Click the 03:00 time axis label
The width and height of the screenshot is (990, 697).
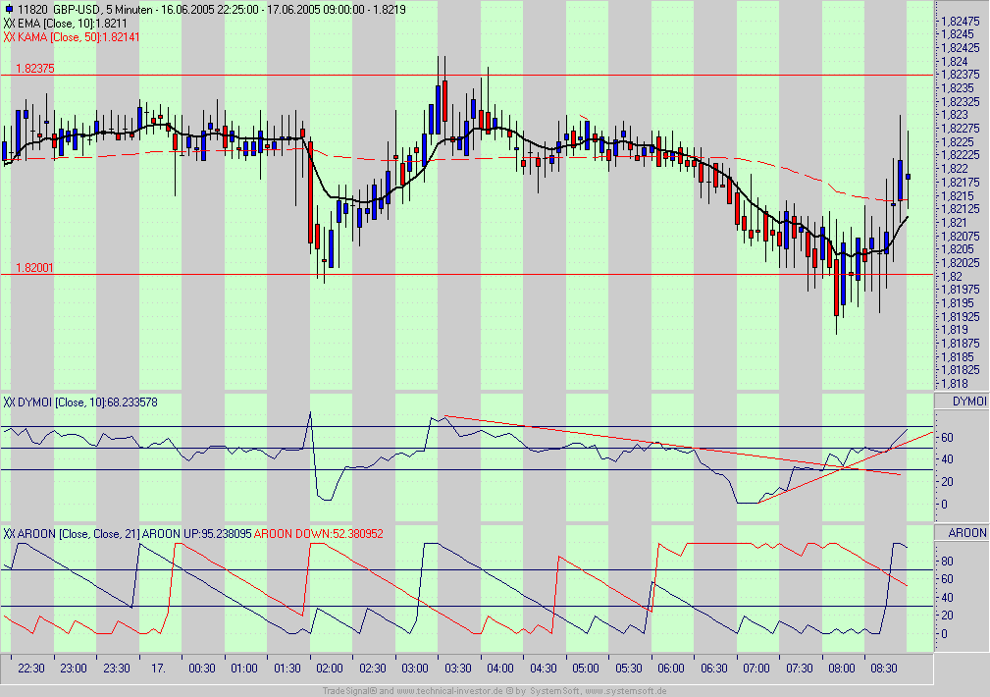coord(415,669)
